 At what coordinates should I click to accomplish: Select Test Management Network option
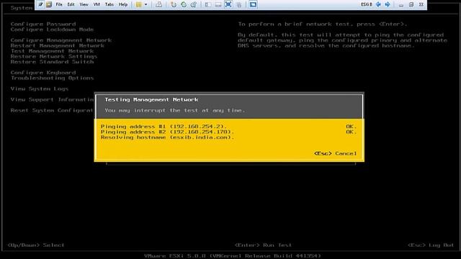point(52,51)
